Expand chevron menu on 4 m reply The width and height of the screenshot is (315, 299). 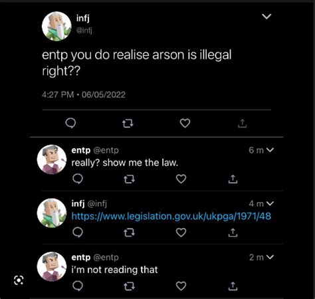pyautogui.click(x=270, y=203)
